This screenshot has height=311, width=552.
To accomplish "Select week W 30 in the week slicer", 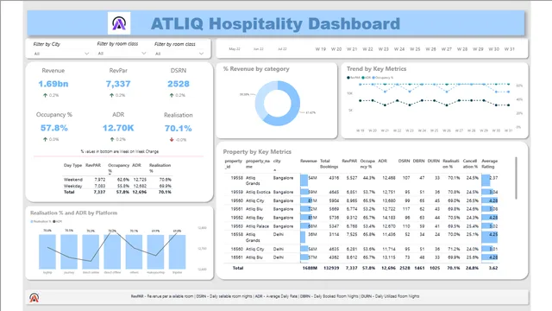I will click(x=494, y=49).
